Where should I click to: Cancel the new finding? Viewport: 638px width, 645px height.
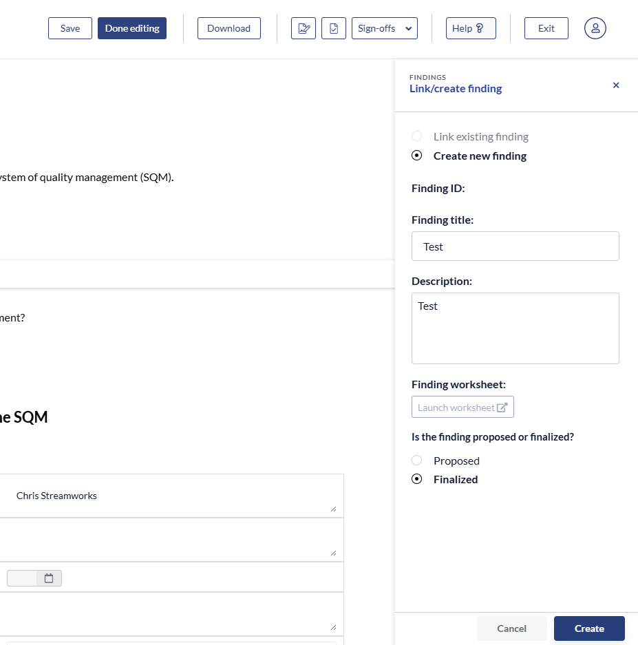tap(511, 628)
